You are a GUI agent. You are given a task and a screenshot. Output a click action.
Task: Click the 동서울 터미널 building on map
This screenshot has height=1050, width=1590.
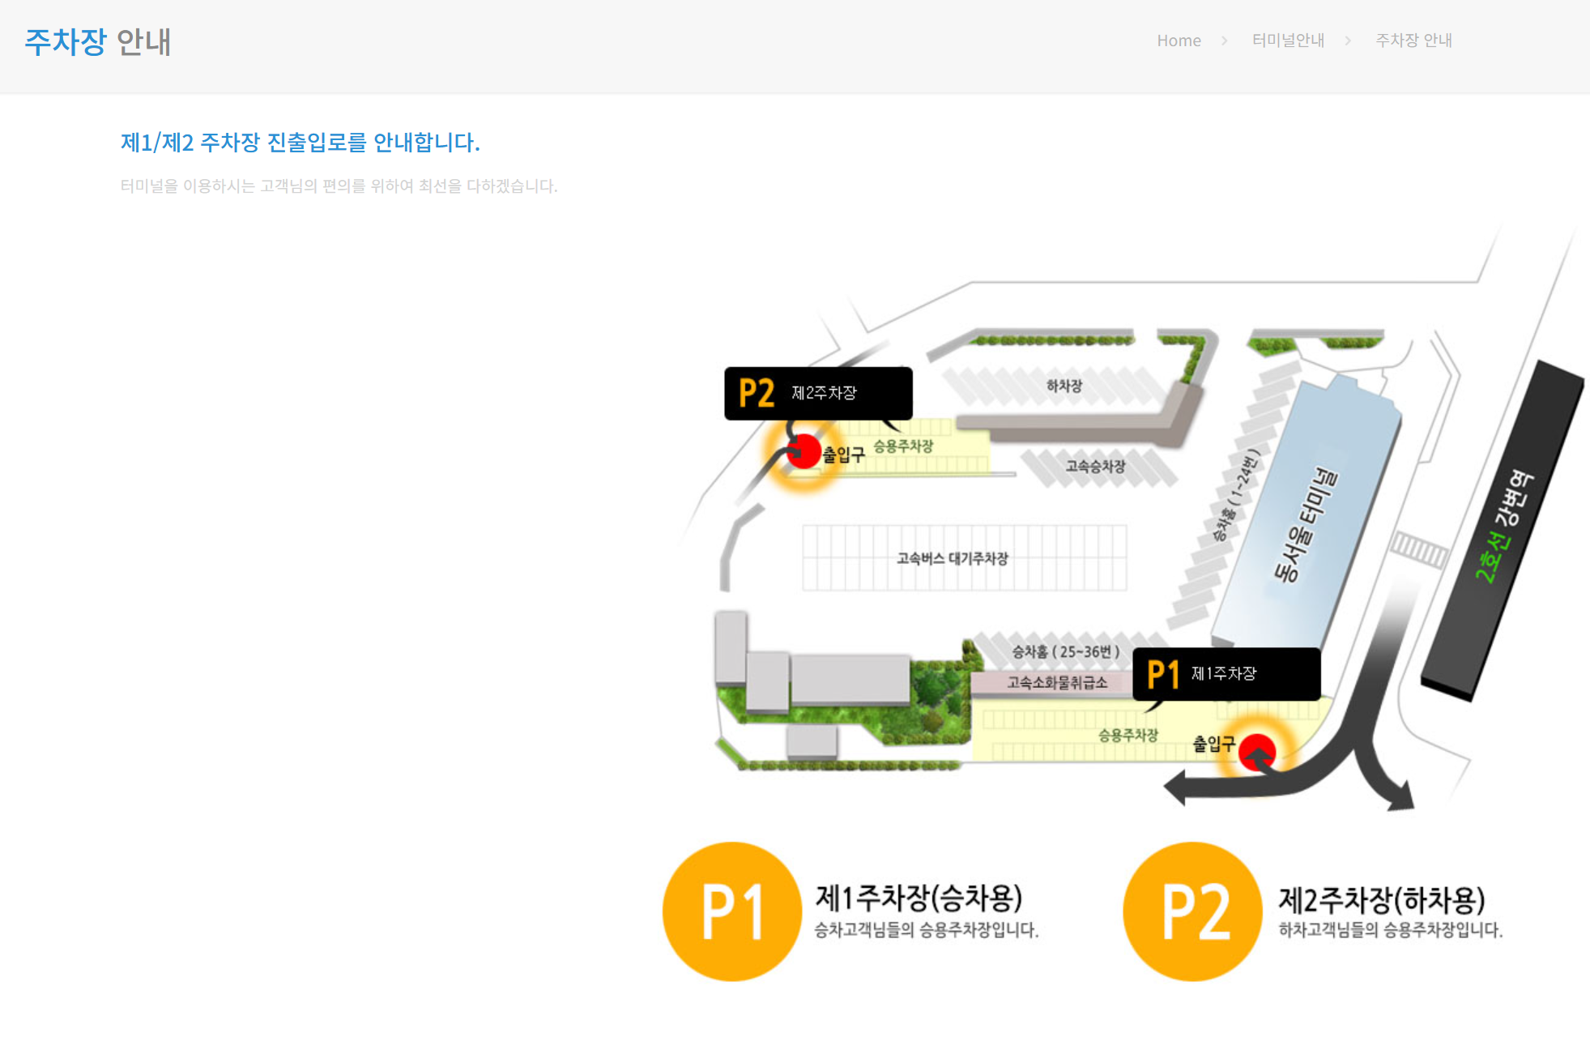point(1306,523)
